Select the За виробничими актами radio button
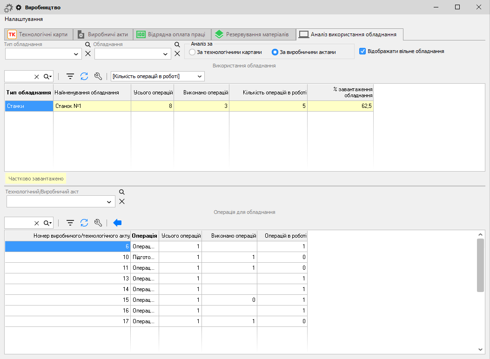The height and width of the screenshot is (359, 490). tap(275, 53)
